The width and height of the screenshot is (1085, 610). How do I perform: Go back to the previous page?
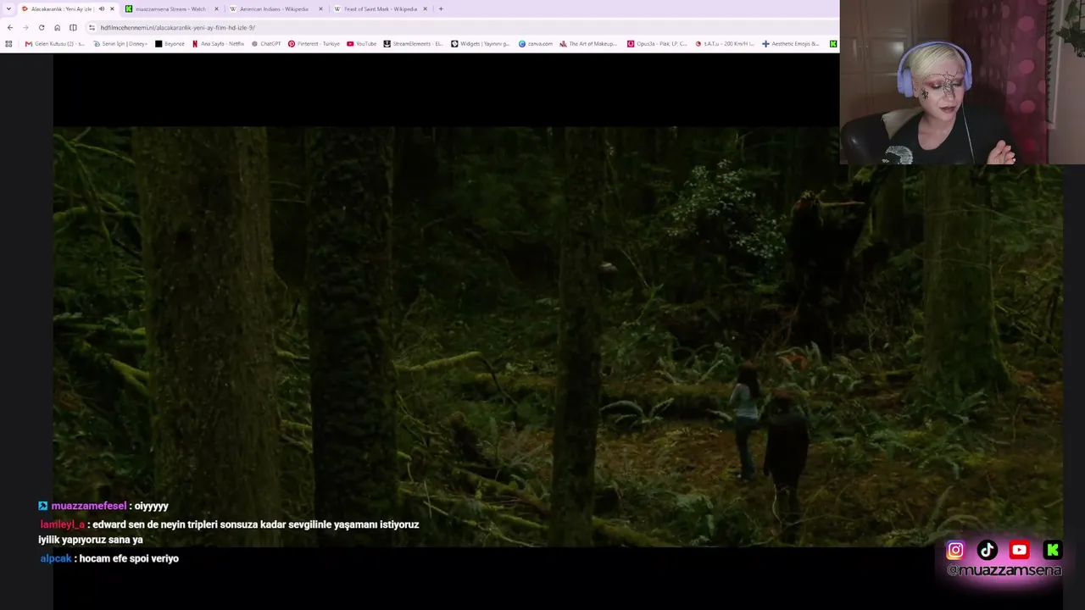[x=9, y=27]
